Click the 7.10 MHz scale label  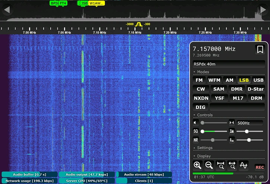(x=99, y=32)
